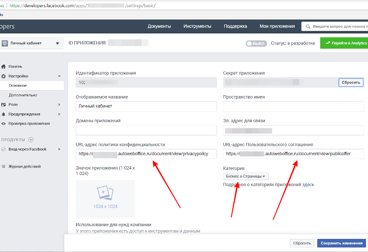The height and width of the screenshot is (252, 368).
Task: Click the bottom Сбросить discard button
Action: (x=302, y=243)
